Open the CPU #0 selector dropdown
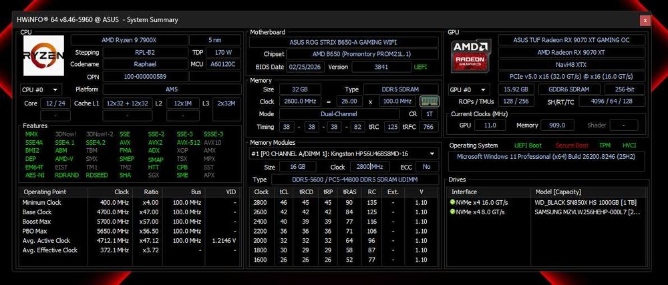This screenshot has height=285, width=668. (x=41, y=89)
